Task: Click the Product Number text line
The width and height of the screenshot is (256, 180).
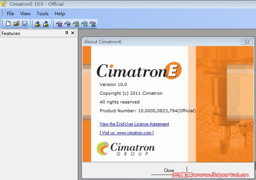Action: [x=148, y=111]
